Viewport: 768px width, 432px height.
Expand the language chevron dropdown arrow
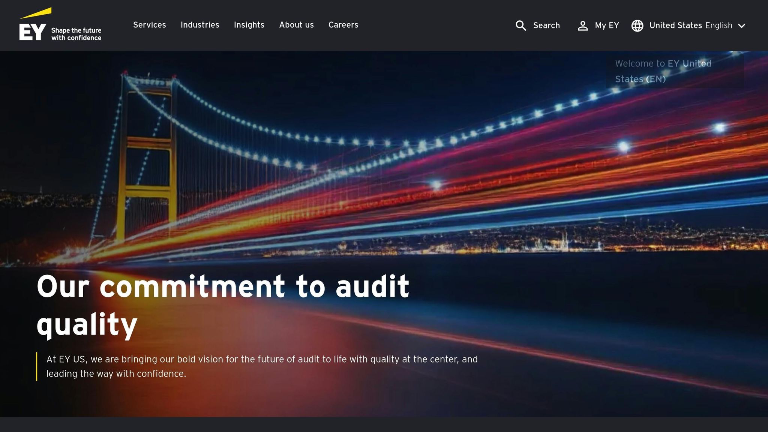pyautogui.click(x=741, y=26)
